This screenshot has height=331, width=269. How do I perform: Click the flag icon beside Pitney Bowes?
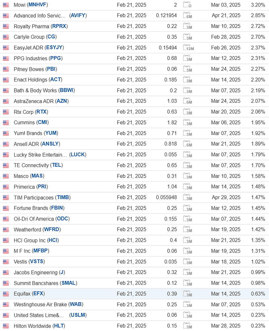(x=6, y=69)
